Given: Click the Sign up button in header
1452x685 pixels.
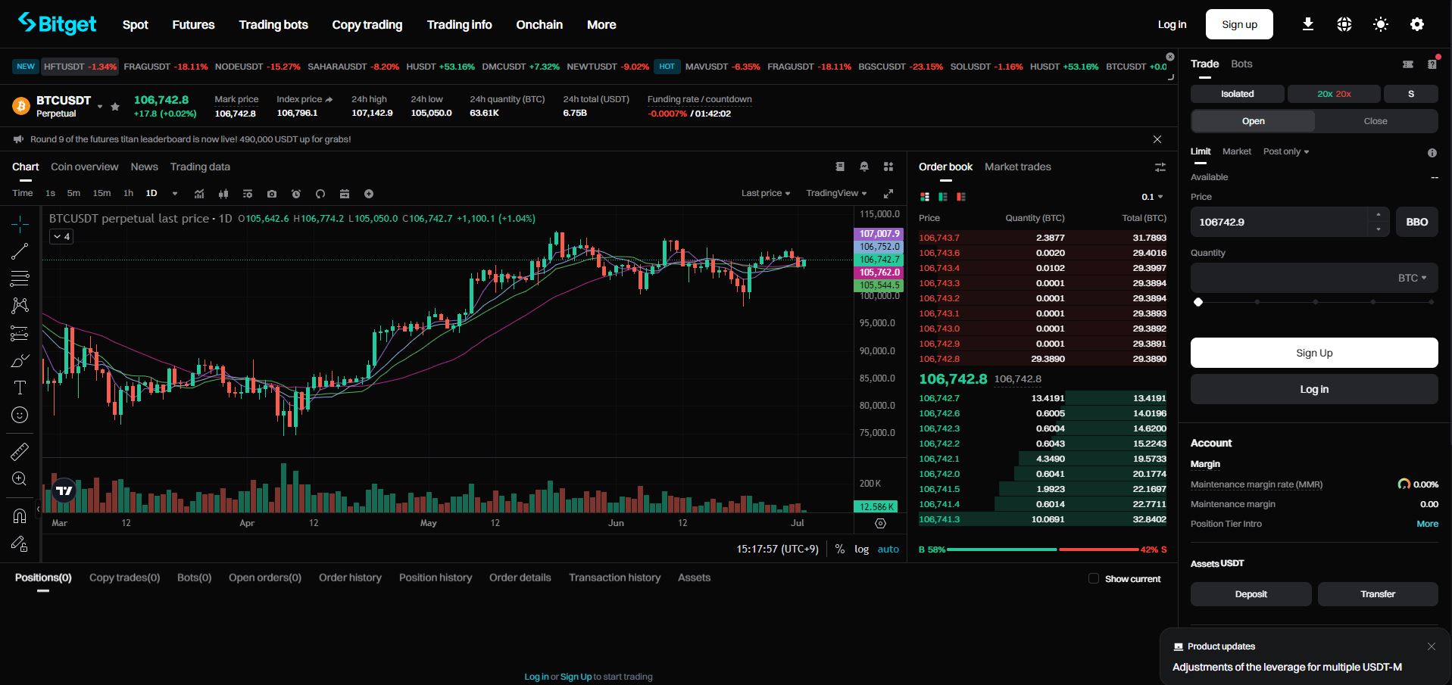Looking at the screenshot, I should [1239, 24].
